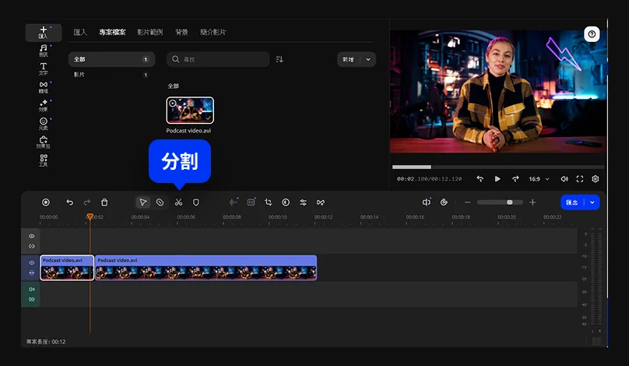Open the 文字 text panel in sidebar

click(44, 69)
